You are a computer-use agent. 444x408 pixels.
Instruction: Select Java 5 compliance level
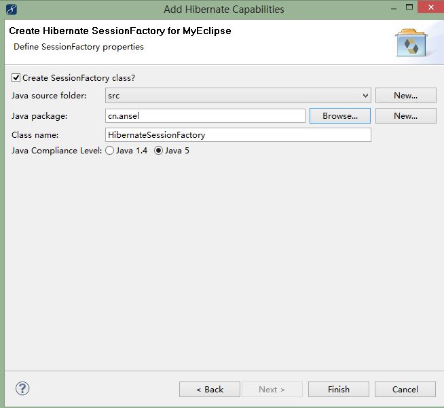coord(159,150)
